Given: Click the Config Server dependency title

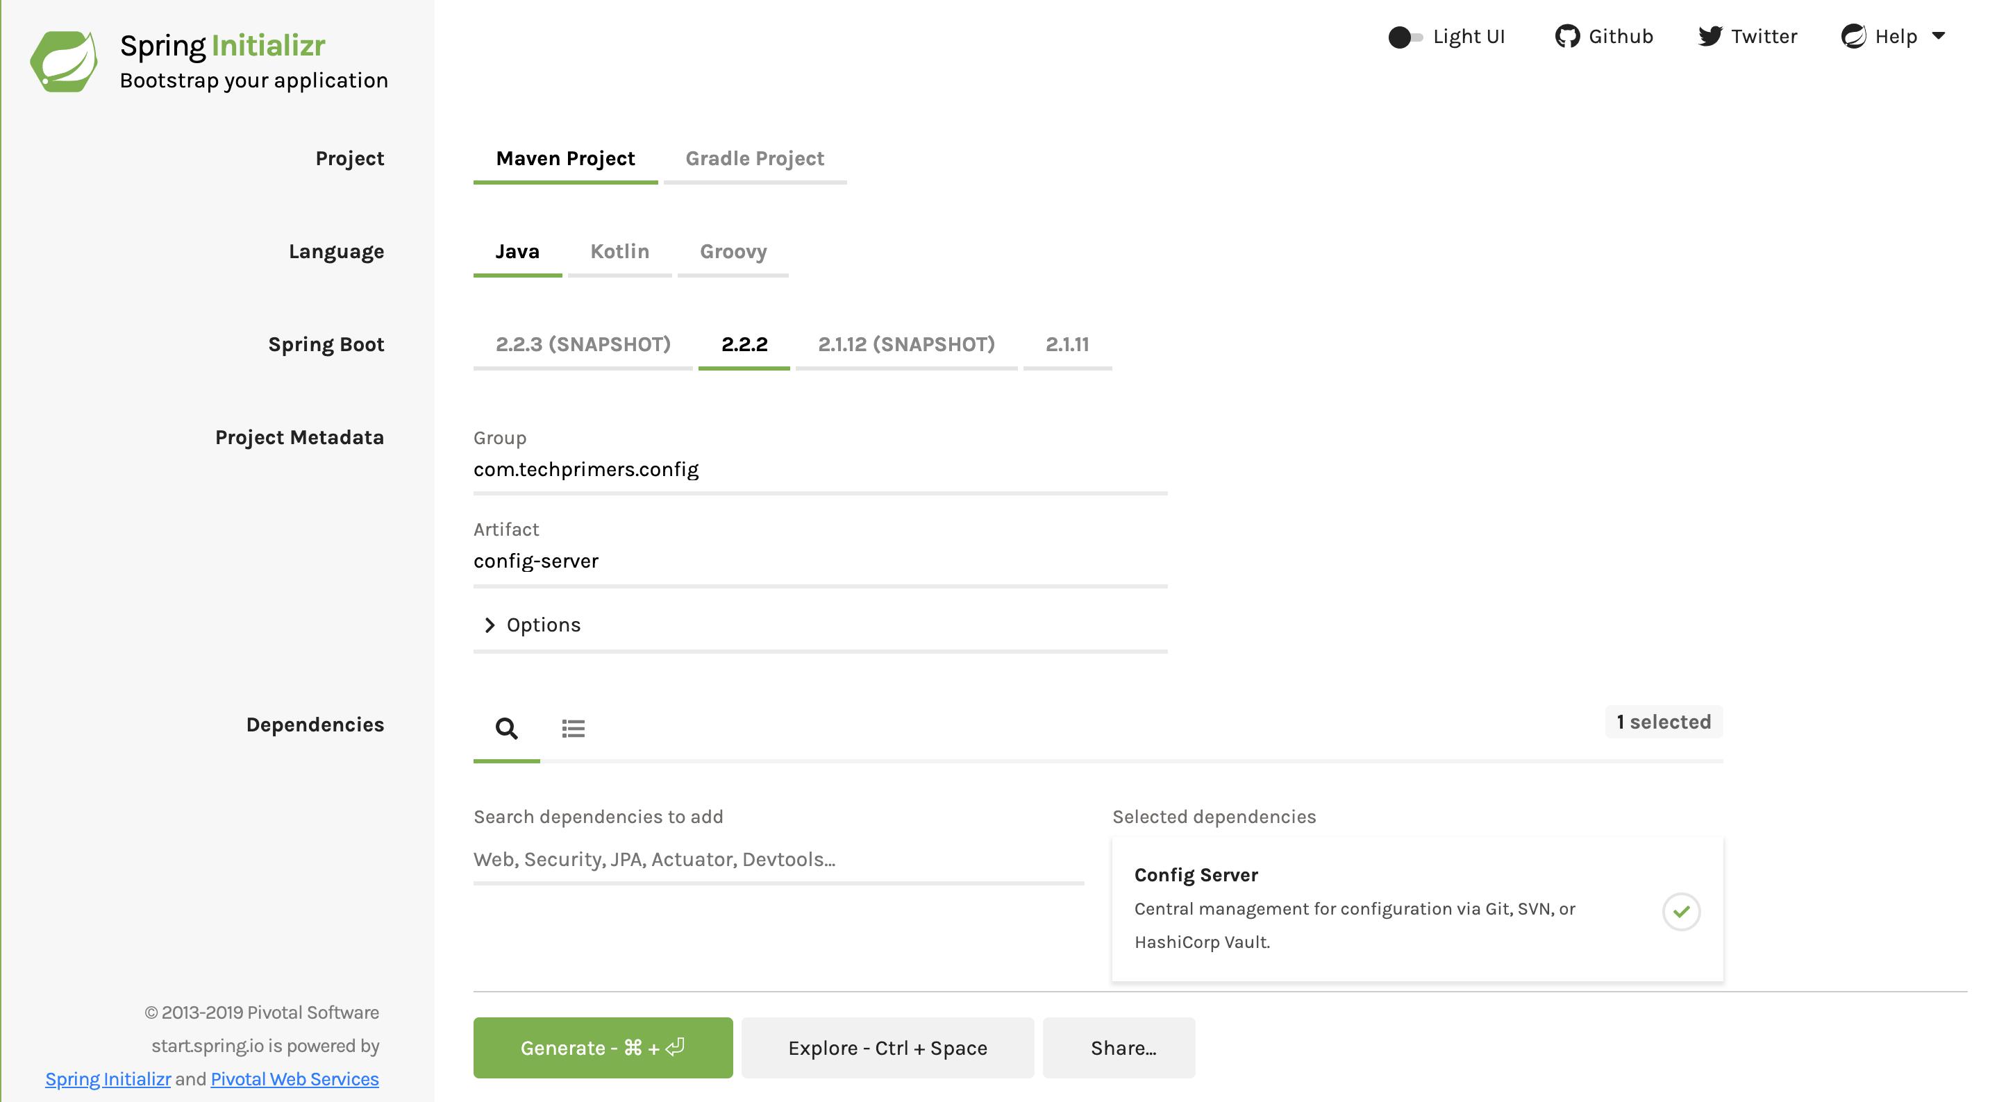Looking at the screenshot, I should click(1196, 875).
